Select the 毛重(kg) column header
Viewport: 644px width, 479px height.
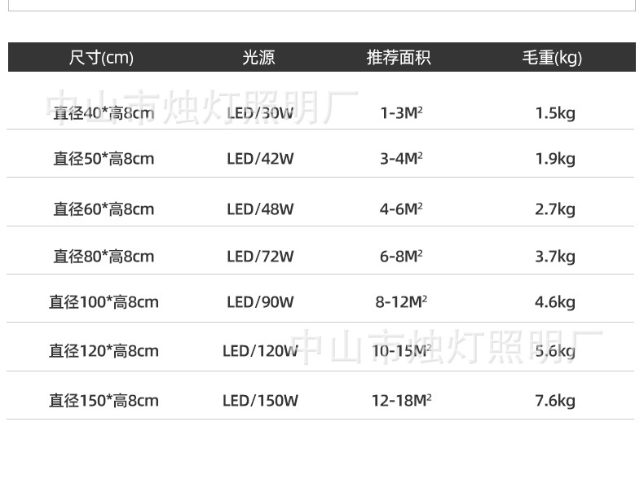click(553, 58)
